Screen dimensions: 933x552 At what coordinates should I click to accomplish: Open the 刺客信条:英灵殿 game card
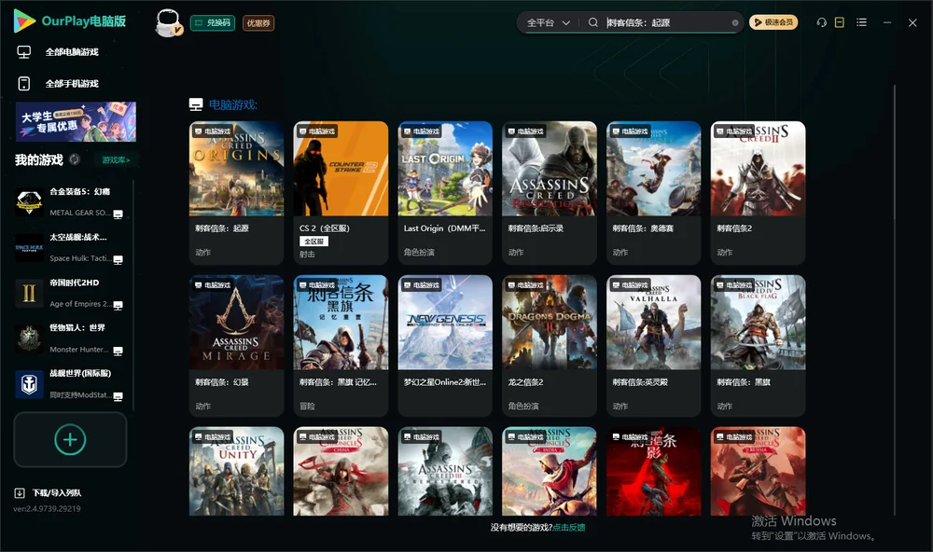click(x=653, y=346)
